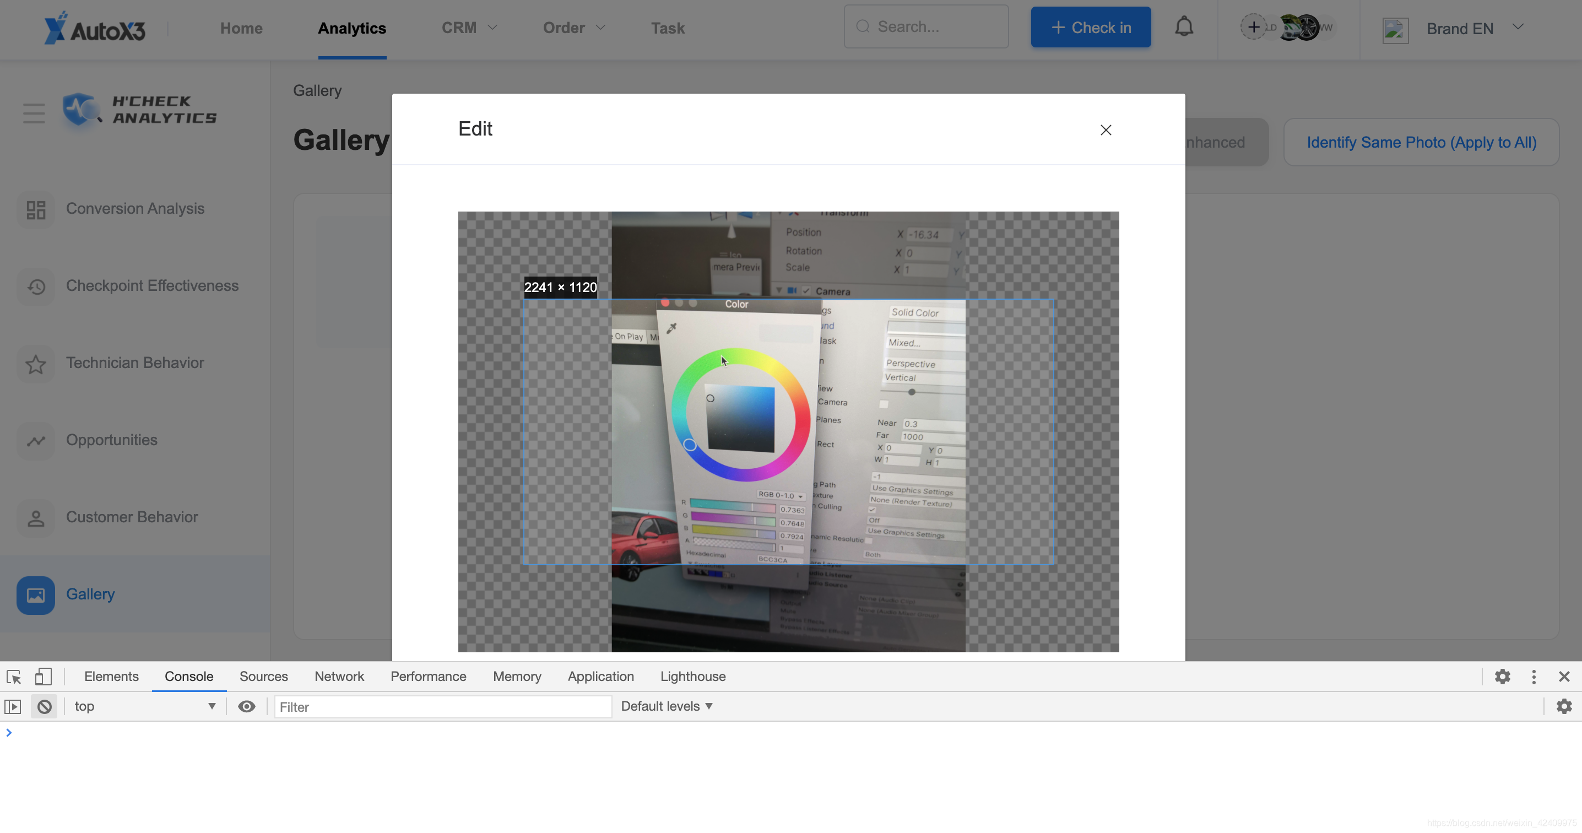This screenshot has height=833, width=1582.
Task: Click the search input field
Action: coord(926,26)
